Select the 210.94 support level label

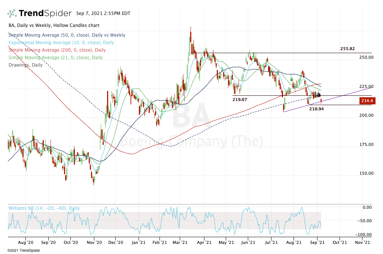(x=316, y=109)
